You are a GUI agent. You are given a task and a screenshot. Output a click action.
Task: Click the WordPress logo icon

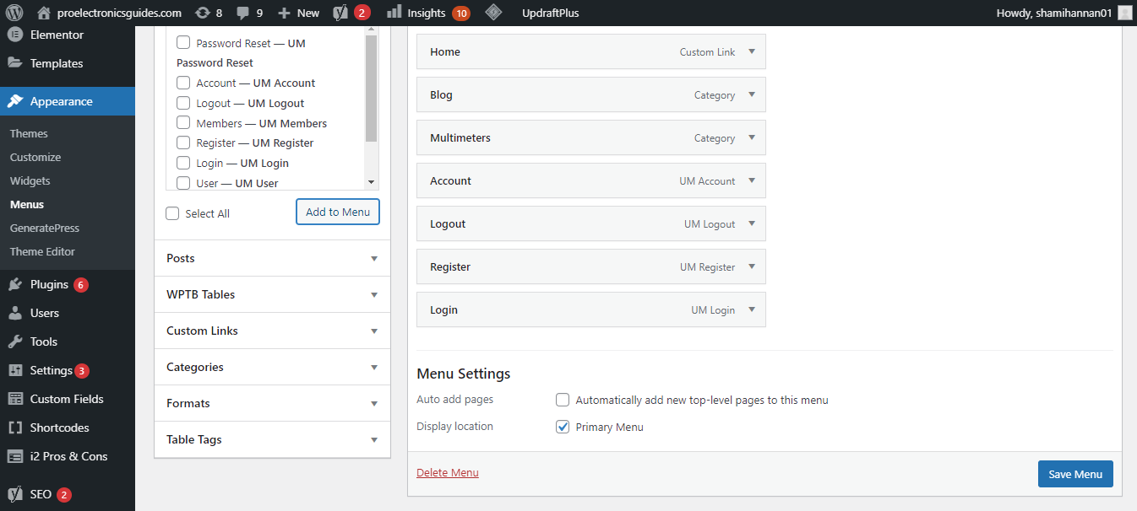pyautogui.click(x=14, y=13)
